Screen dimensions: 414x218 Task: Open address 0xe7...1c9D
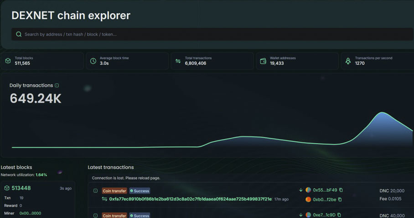pos(324,215)
